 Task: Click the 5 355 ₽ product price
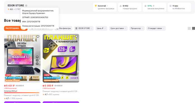(x=49, y=86)
